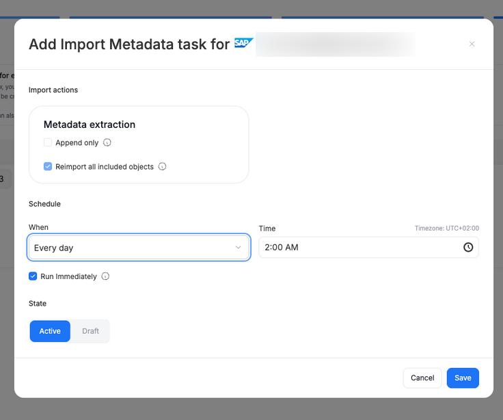Close the Add Import Metadata dialog

click(472, 44)
